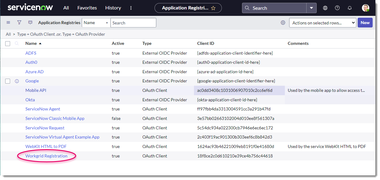The width and height of the screenshot is (380, 180).
Task: Preview the Google record info icon
Action: coord(17,81)
